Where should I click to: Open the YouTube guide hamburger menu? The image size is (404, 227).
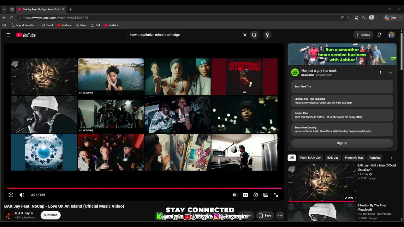coord(9,35)
